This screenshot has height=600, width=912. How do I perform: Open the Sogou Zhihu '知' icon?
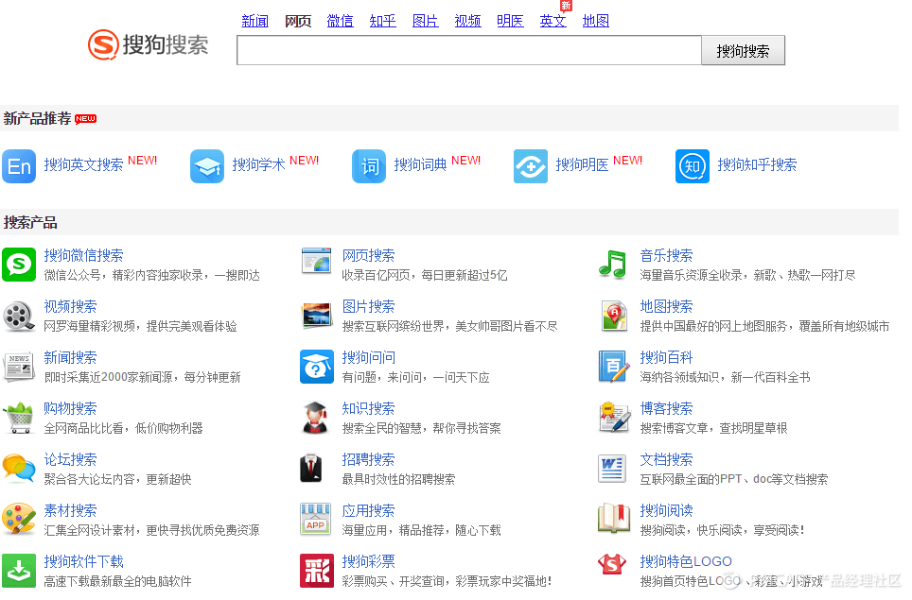(x=693, y=166)
